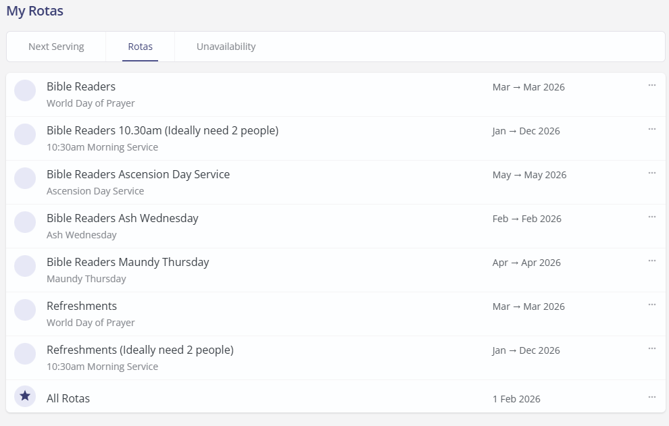Switch to the Unavailability tab
This screenshot has height=426, width=669.
click(x=226, y=47)
